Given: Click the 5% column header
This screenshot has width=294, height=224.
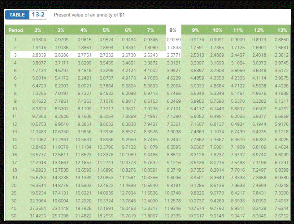Looking at the screenshot, I should coord(107,31).
